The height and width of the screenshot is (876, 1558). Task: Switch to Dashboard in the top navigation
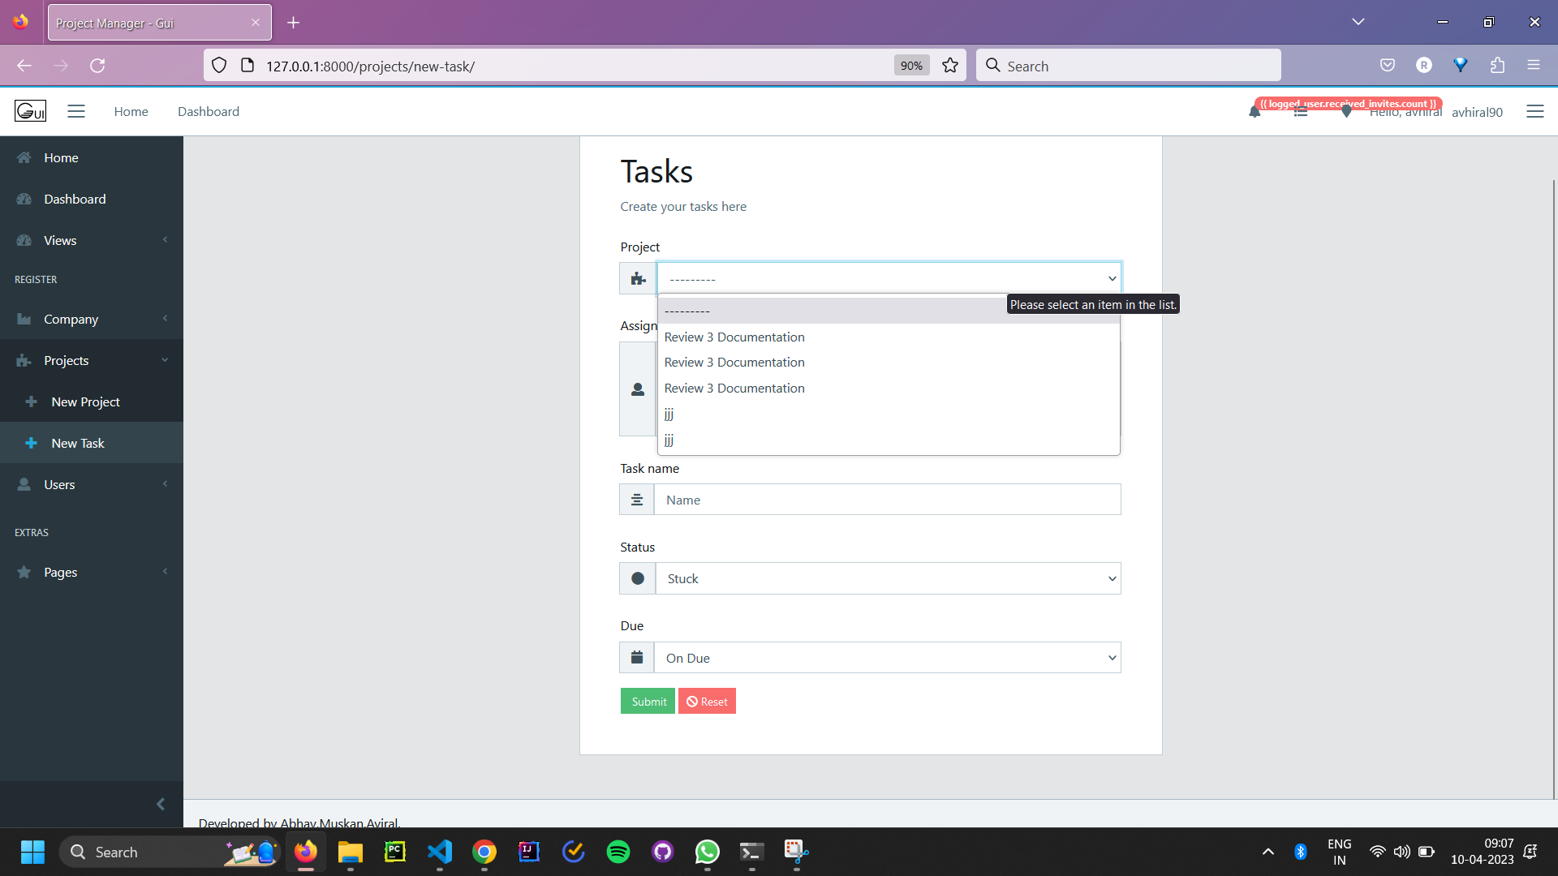[x=209, y=111]
